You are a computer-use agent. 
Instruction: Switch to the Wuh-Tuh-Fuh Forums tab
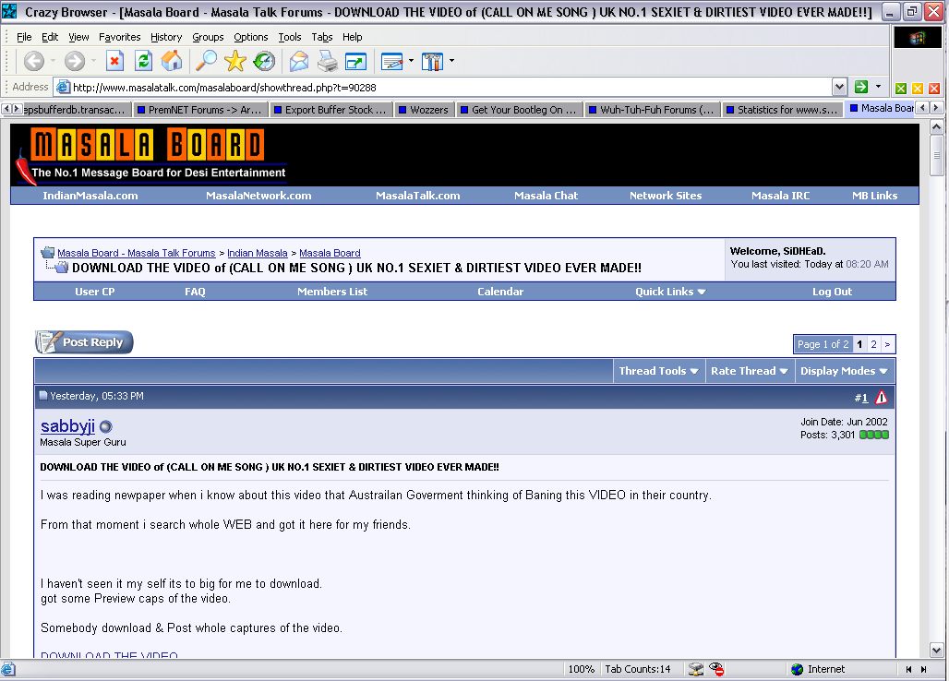pyautogui.click(x=655, y=109)
